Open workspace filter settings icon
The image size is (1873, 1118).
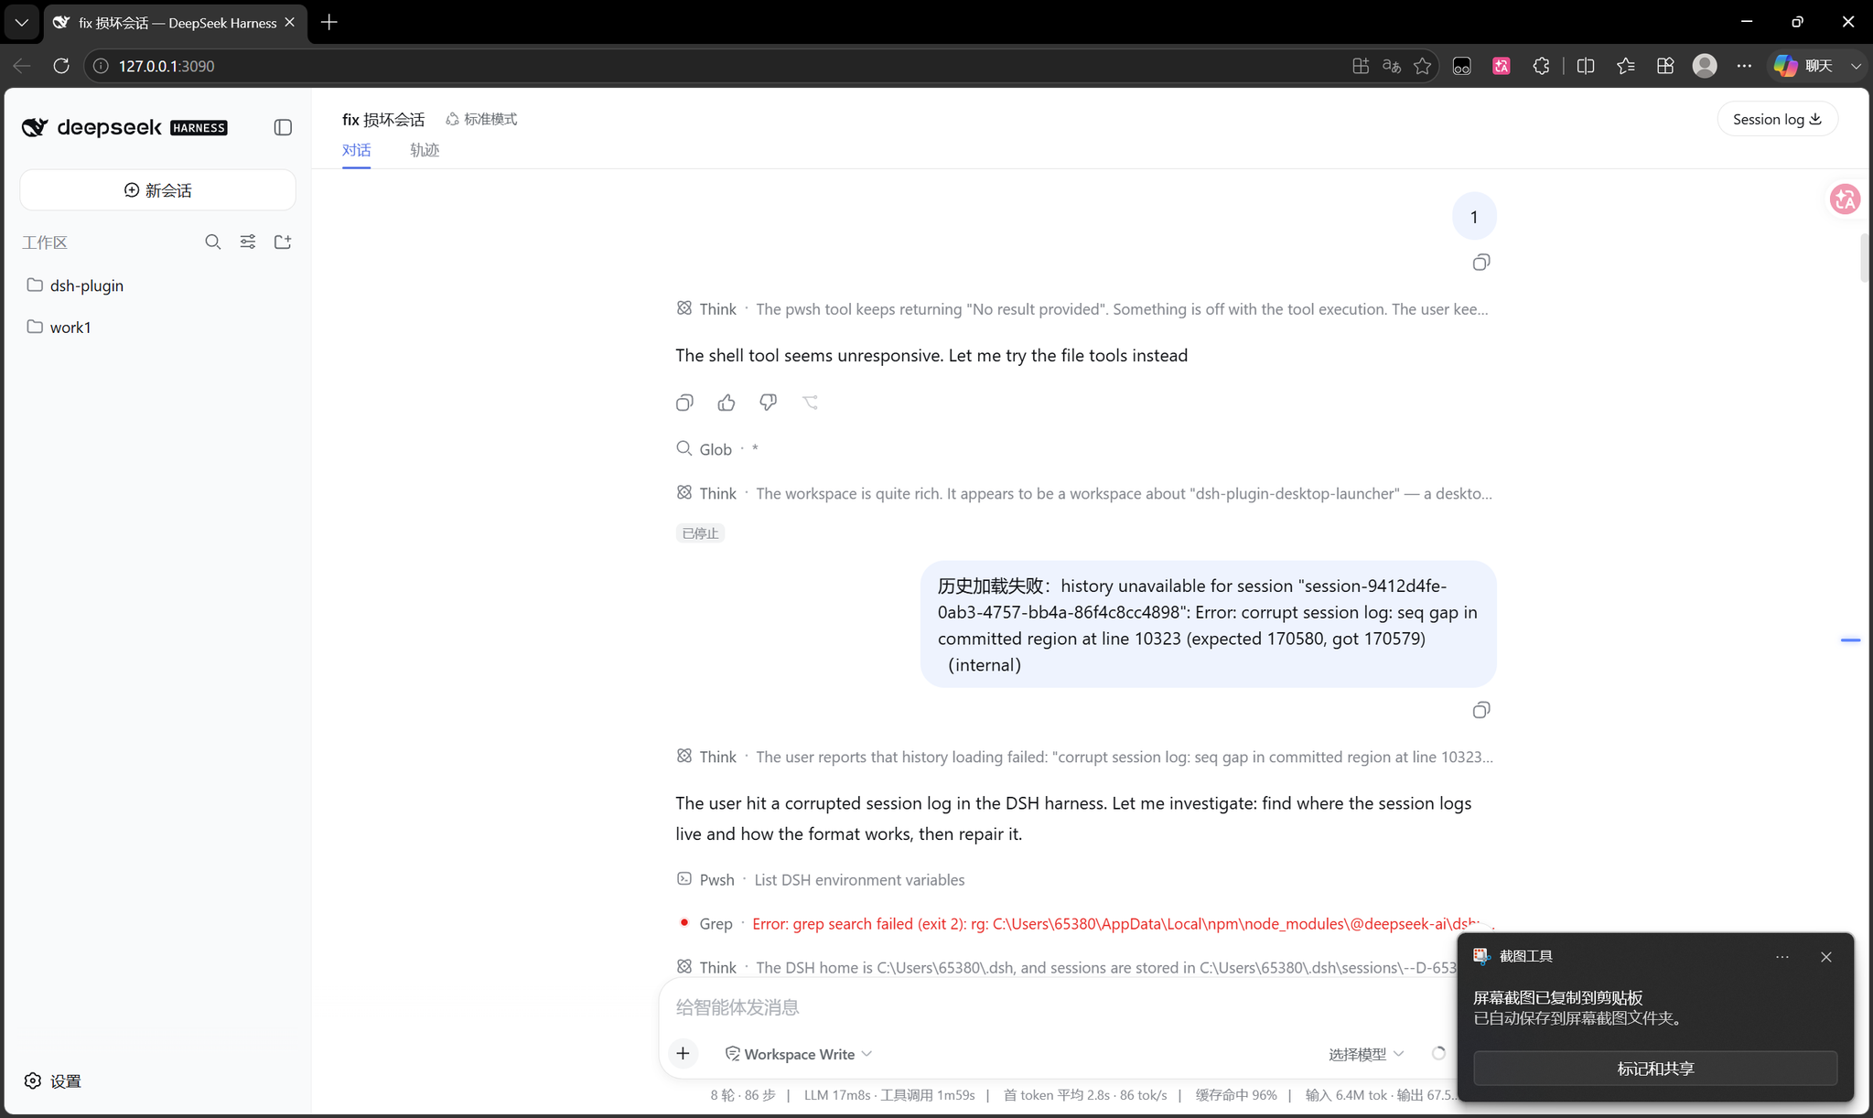[248, 242]
